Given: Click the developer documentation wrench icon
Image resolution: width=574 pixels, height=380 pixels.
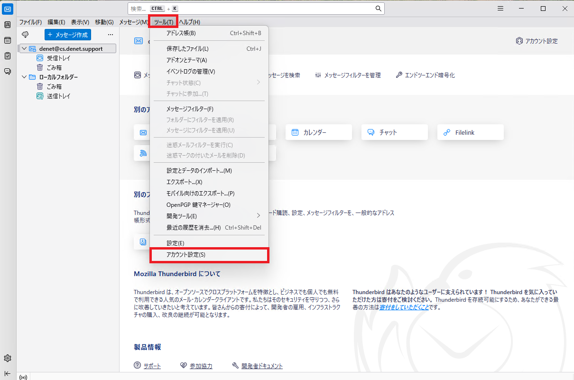Looking at the screenshot, I should (235, 366).
